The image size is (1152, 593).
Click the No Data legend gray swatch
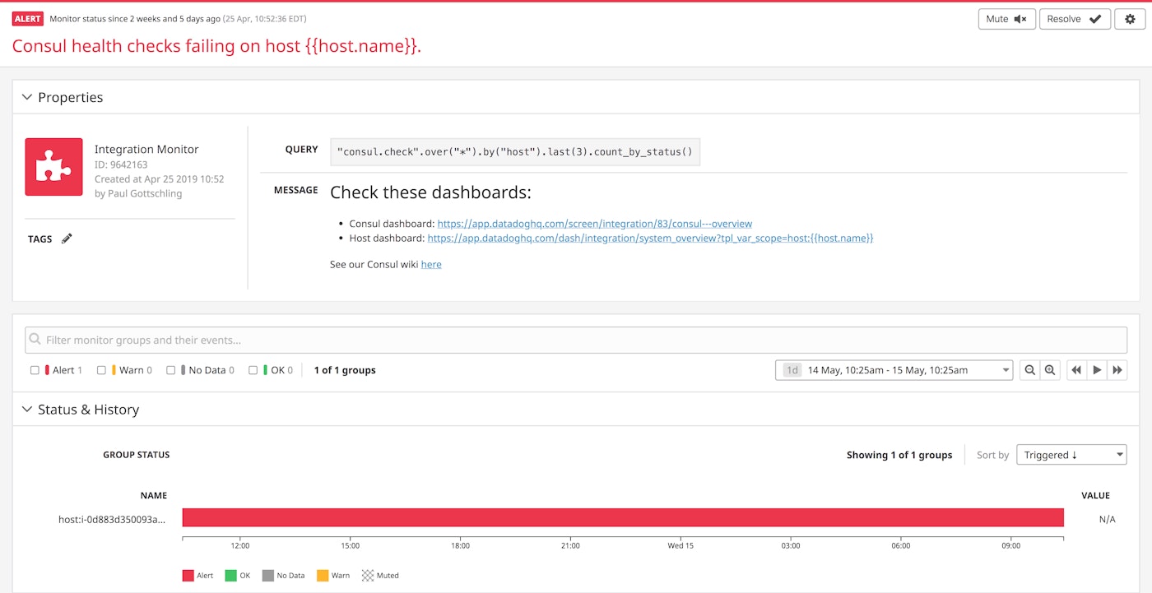coord(267,576)
